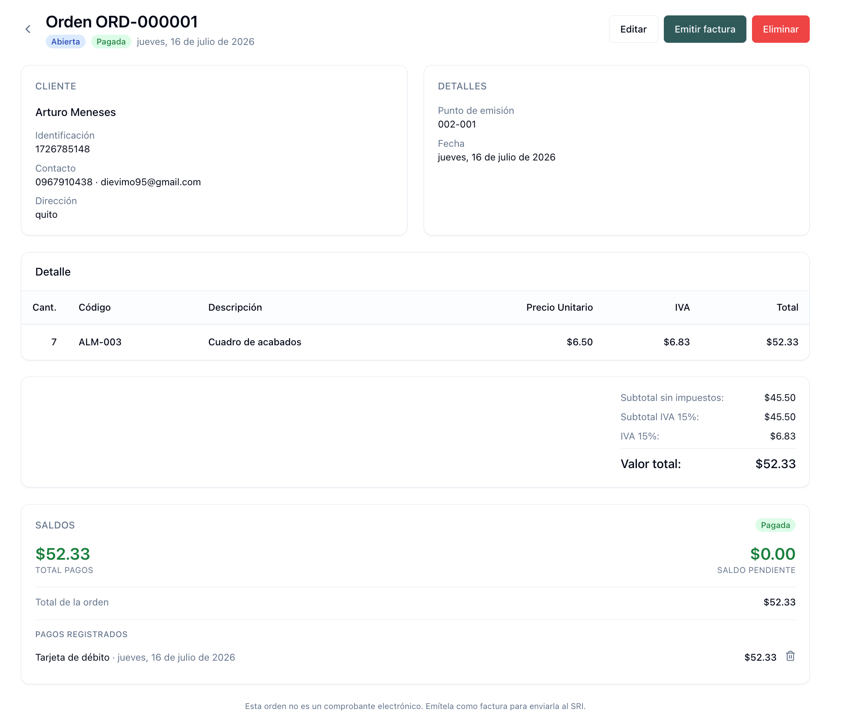Screen dimensions: 844x724
Task: Delete the Tarjeta de débito payment
Action: (790, 656)
